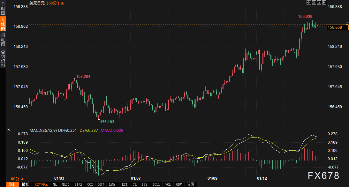Click the circled plus icon beside 美元日元 title
This screenshot has height=187, width=349.
62,3
